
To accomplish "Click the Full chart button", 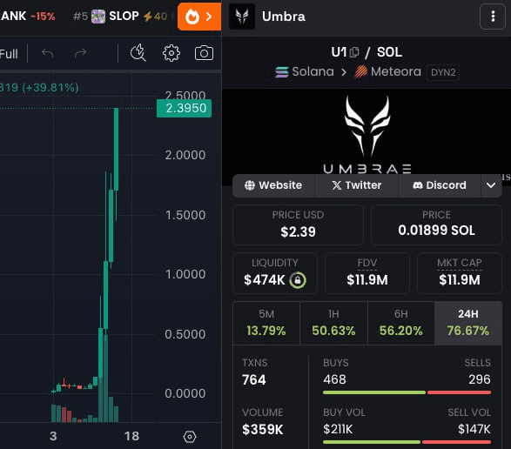I will point(9,54).
